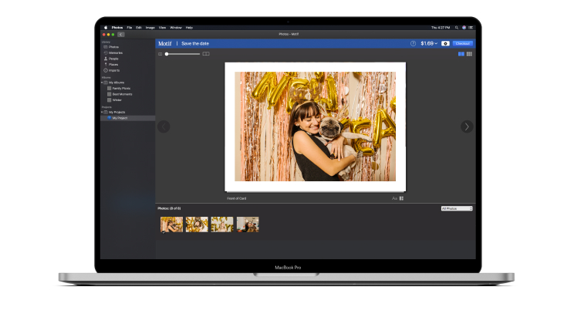Switch to spread page view

461,54
